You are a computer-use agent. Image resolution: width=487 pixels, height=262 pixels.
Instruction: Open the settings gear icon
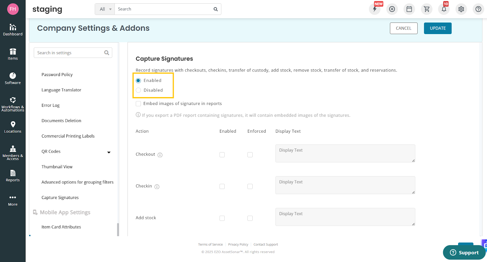pyautogui.click(x=461, y=9)
